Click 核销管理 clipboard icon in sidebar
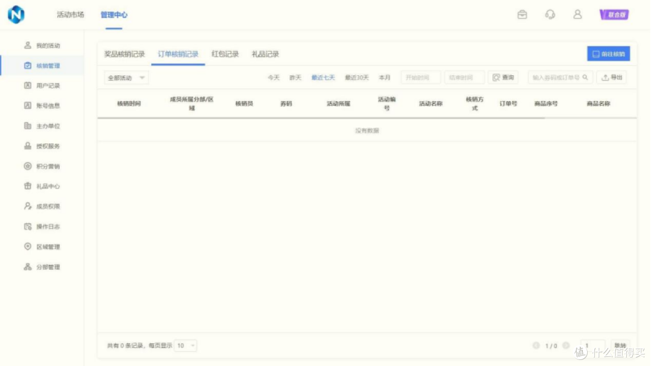 28,66
